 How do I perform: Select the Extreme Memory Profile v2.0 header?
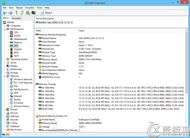[x=52, y=116]
